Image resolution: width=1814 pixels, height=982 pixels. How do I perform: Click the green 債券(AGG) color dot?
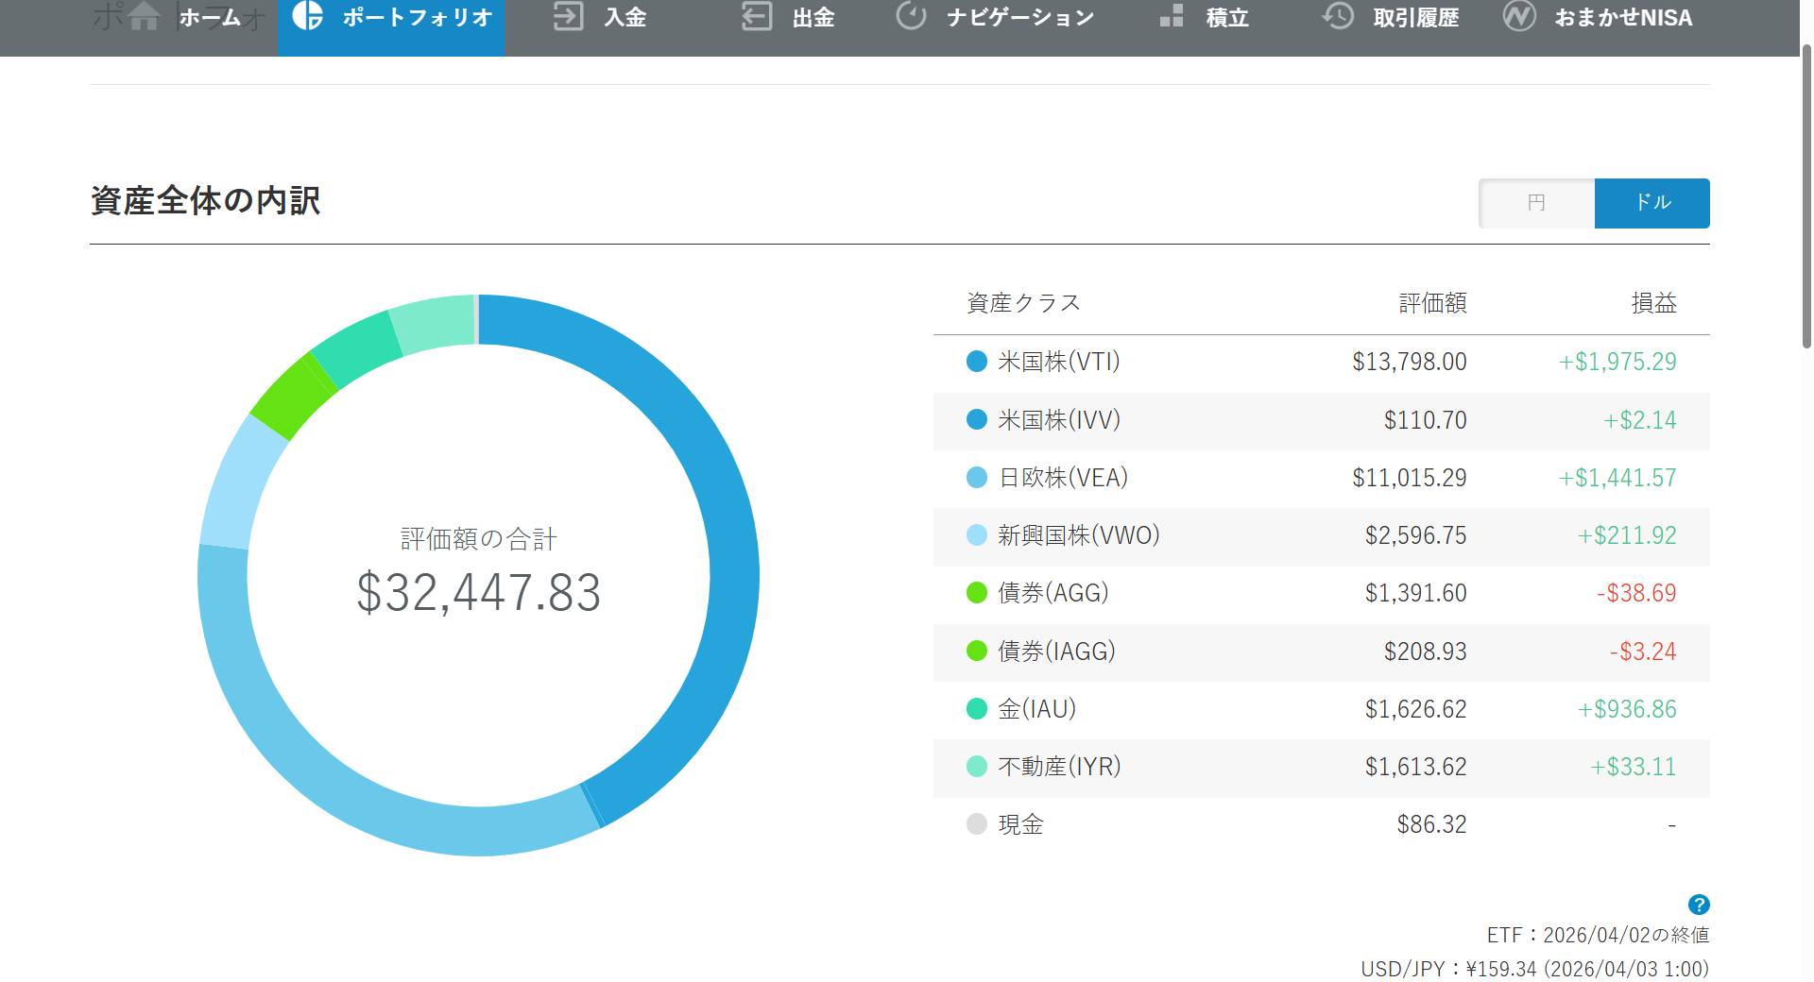point(977,593)
